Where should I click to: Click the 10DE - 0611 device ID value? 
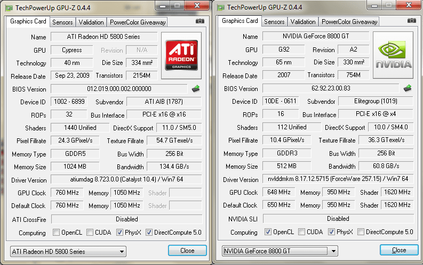281,101
